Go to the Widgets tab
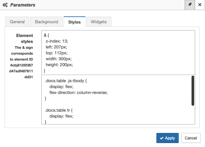Image resolution: width=205 pixels, height=147 pixels. coord(99,22)
